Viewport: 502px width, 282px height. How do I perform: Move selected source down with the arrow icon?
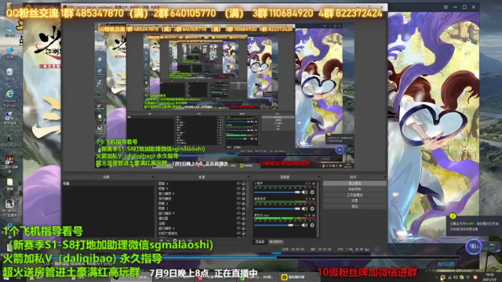coord(191,241)
